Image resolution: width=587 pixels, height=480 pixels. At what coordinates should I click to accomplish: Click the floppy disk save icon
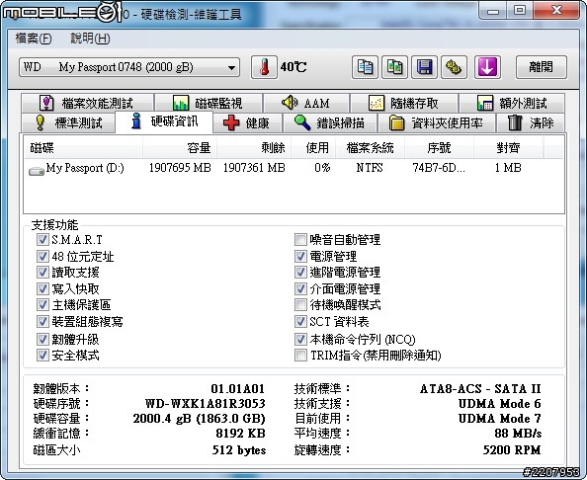point(424,67)
